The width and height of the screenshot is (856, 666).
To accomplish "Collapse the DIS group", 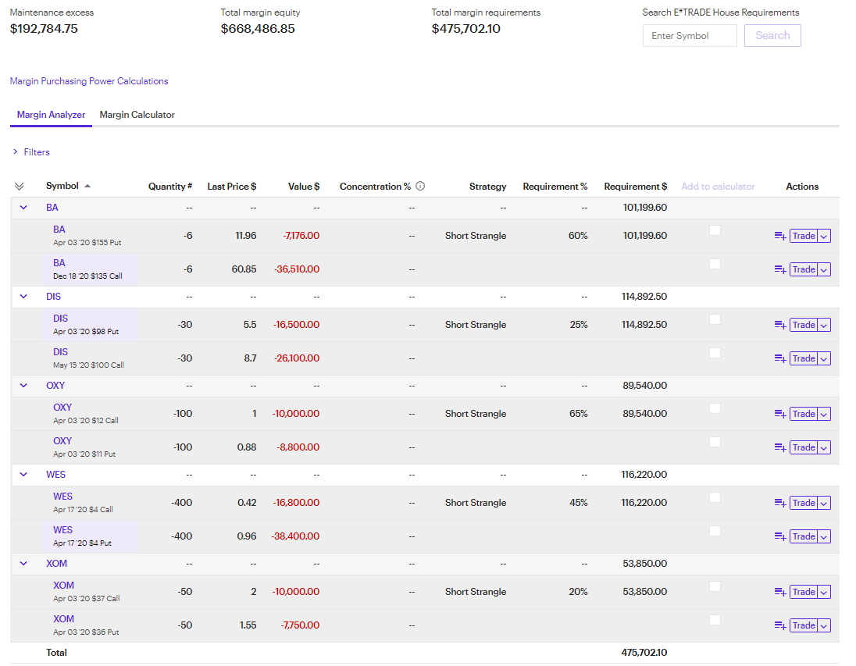I will click(23, 297).
